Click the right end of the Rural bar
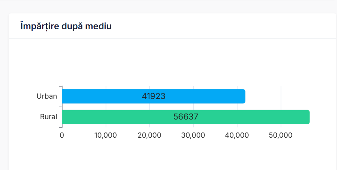 [307, 117]
